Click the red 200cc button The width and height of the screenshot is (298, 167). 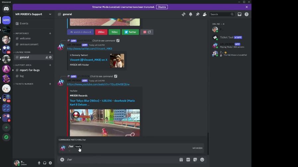tap(101, 32)
